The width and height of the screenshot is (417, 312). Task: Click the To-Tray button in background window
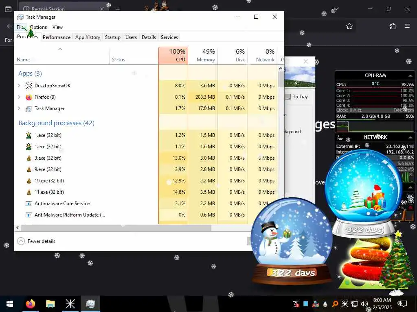[297, 97]
